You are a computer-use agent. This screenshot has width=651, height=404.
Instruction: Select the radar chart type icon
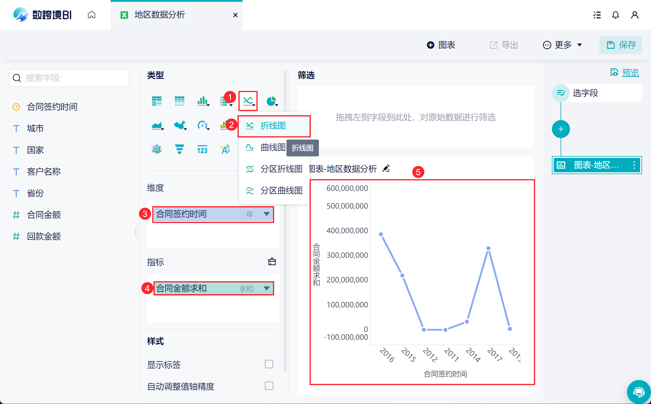[157, 149]
